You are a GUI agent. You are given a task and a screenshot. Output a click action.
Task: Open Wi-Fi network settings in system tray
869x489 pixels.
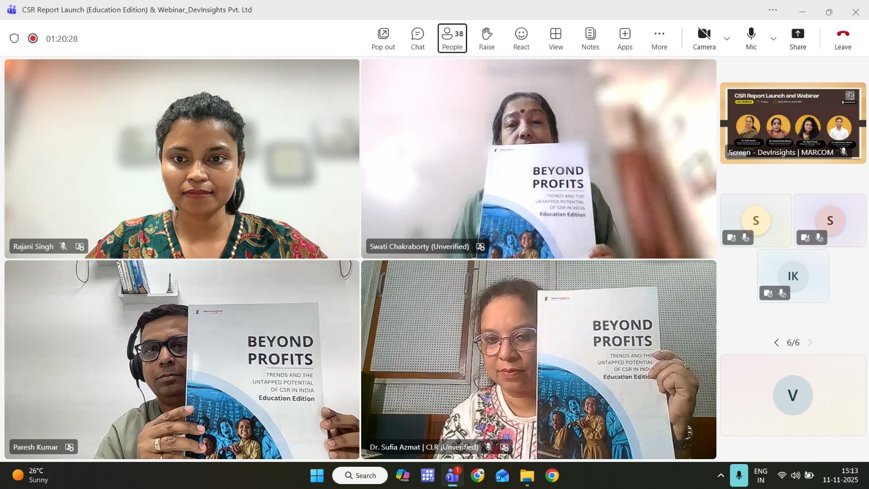click(782, 475)
